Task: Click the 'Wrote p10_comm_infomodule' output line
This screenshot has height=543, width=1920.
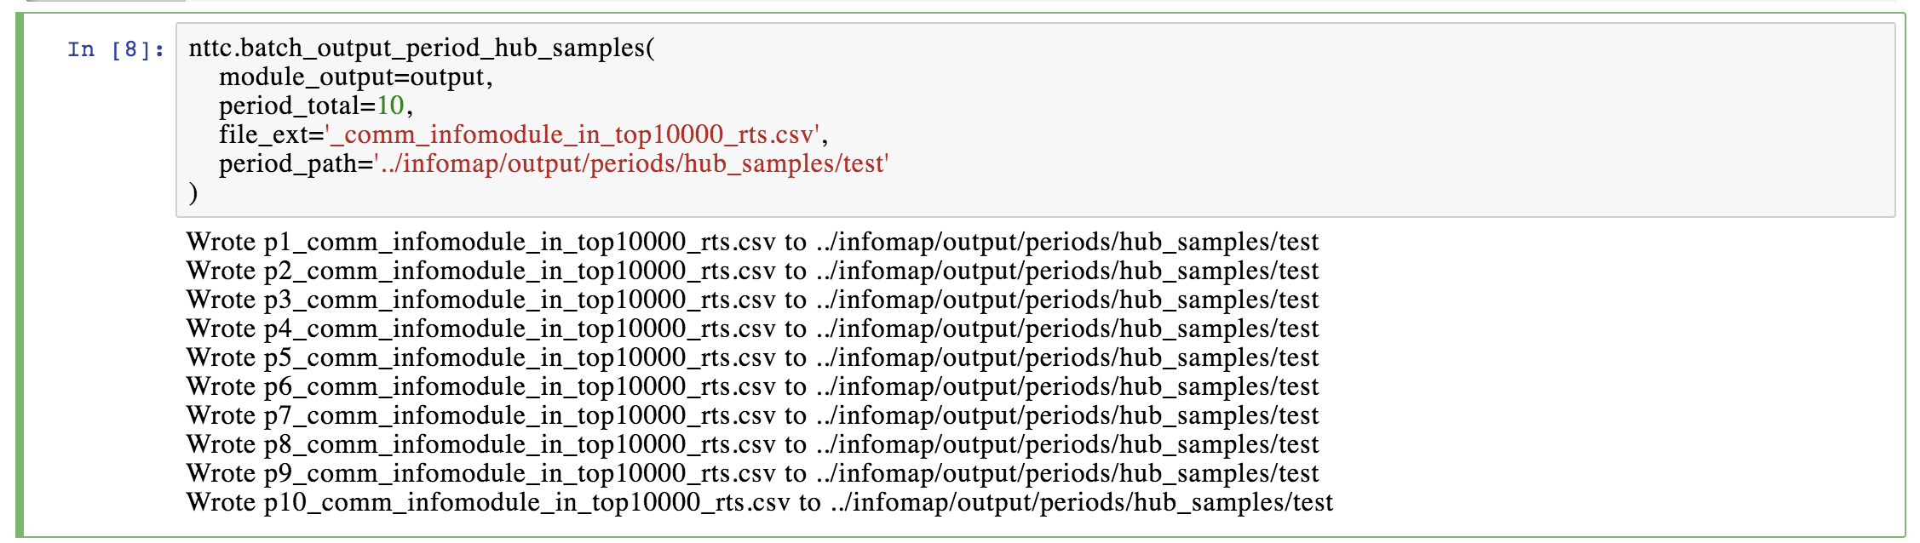Action: [x=759, y=502]
